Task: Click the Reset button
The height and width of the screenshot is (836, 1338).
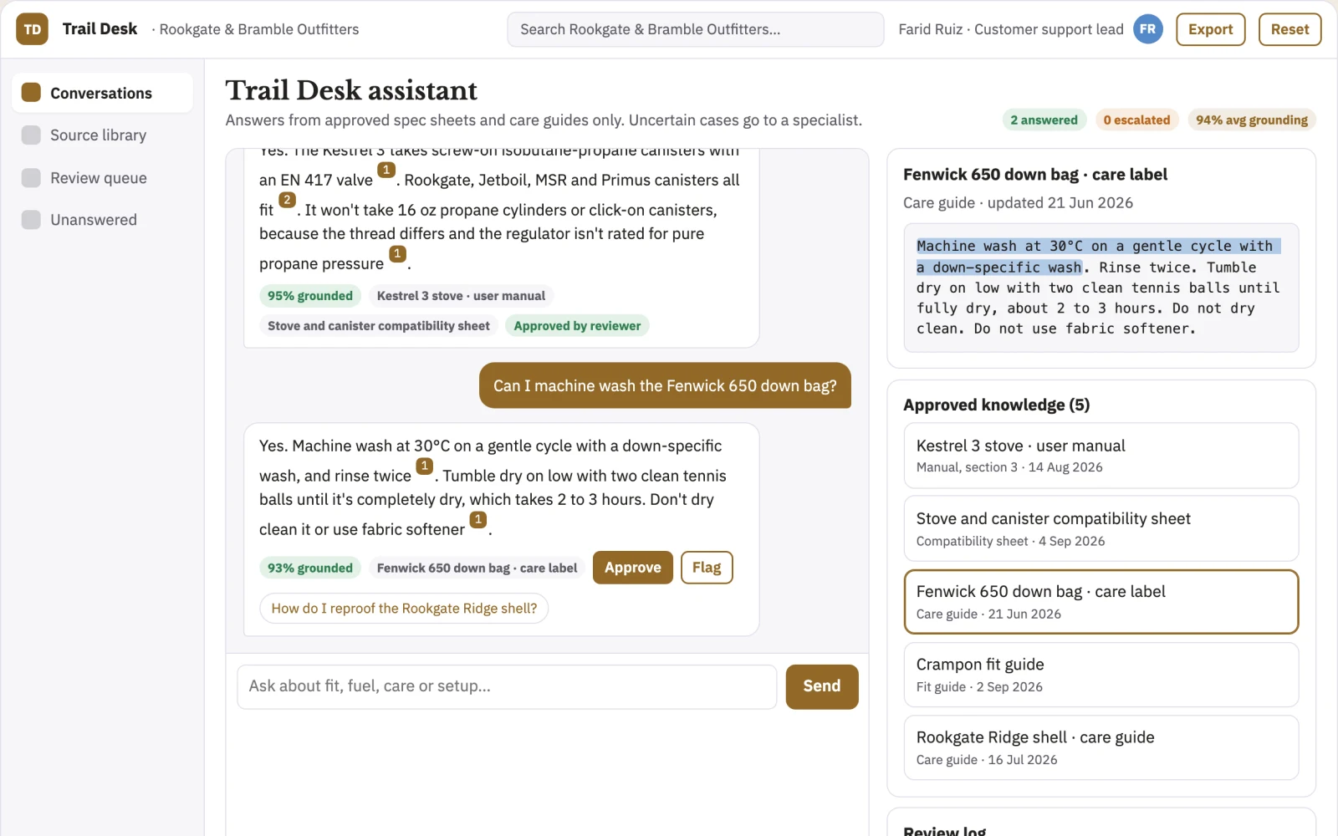Action: click(x=1289, y=29)
